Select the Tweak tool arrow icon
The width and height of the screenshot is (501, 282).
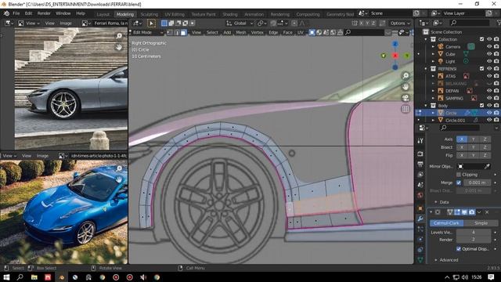(x=151, y=23)
